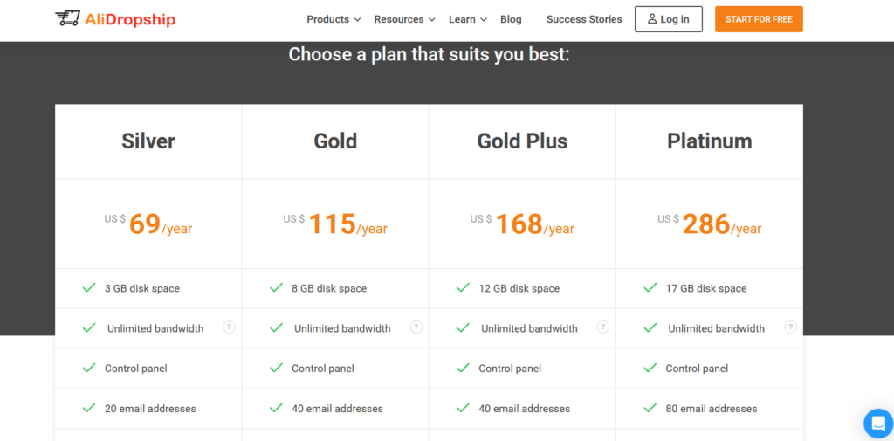Viewport: 894px width, 441px height.
Task: Go to the Blog page
Action: click(x=511, y=19)
